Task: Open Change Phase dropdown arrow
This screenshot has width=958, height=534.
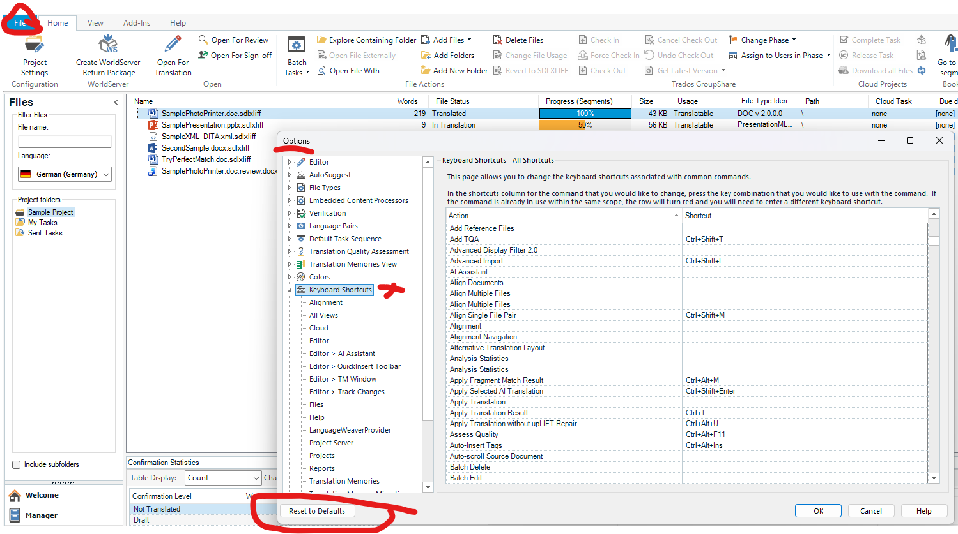Action: point(794,40)
